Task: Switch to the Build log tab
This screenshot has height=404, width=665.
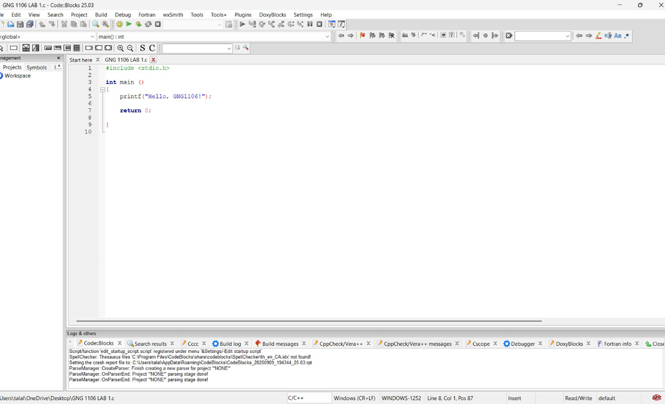Action: click(x=230, y=344)
